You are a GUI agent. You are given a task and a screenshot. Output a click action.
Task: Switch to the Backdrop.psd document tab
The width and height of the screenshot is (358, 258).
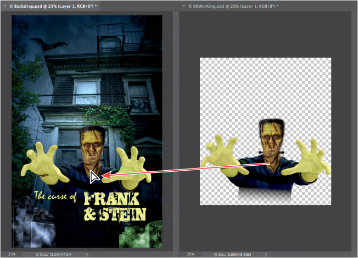(x=53, y=6)
